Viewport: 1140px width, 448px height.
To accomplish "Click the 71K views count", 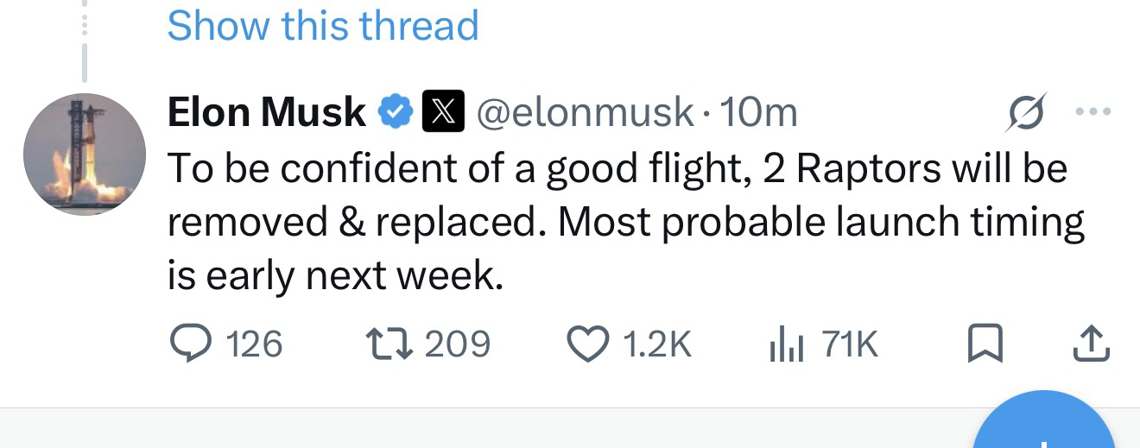I will coord(850,344).
